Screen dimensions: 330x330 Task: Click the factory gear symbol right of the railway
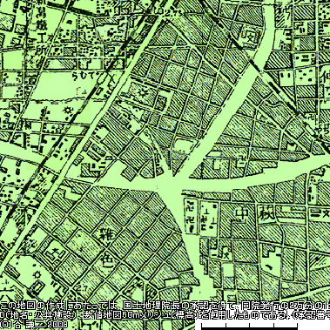click(x=143, y=93)
